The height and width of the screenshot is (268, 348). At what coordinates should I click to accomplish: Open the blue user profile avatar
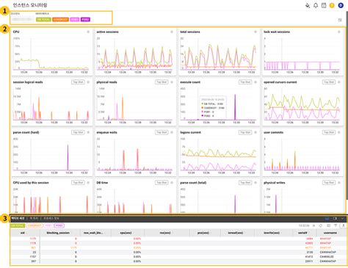[341, 5]
